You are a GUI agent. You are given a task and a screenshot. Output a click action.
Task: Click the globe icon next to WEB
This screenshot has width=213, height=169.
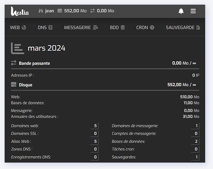click(24, 27)
